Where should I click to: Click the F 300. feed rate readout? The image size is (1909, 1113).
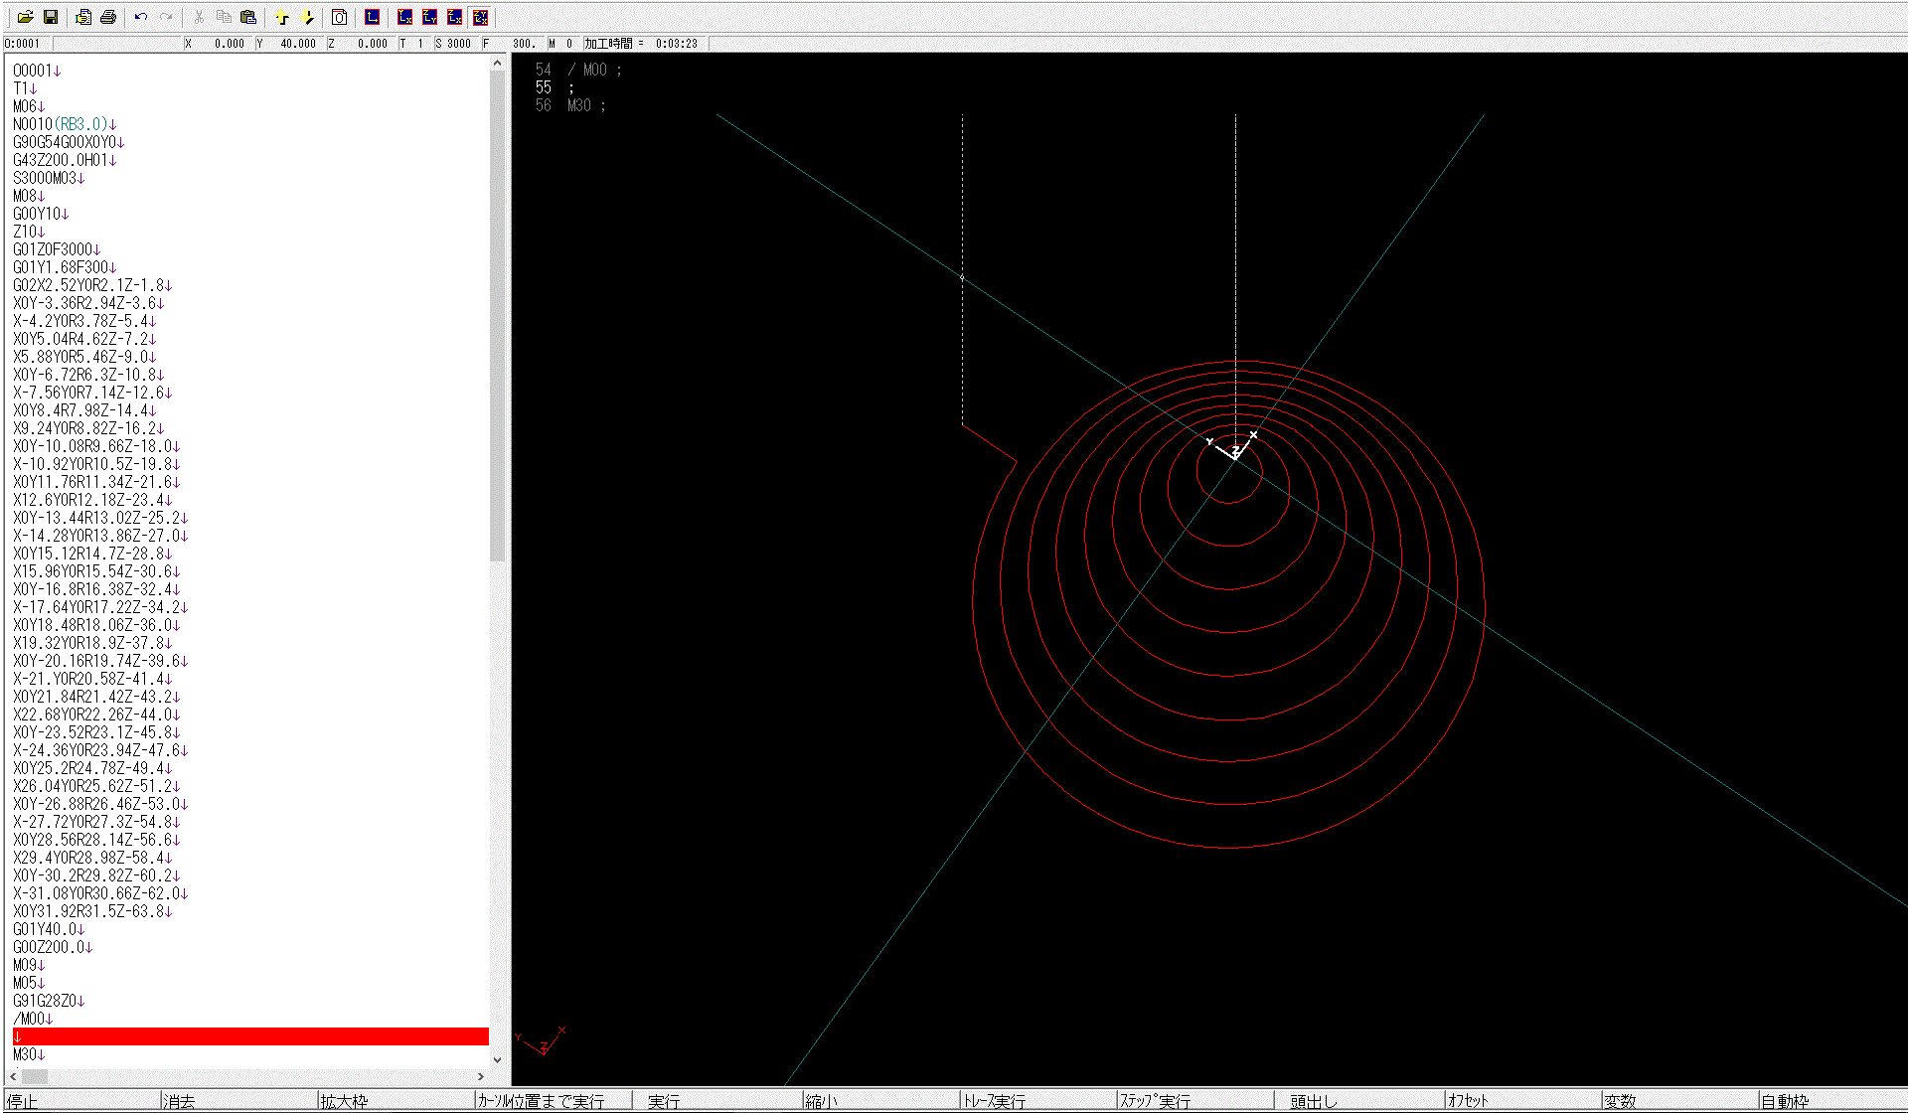click(x=512, y=44)
